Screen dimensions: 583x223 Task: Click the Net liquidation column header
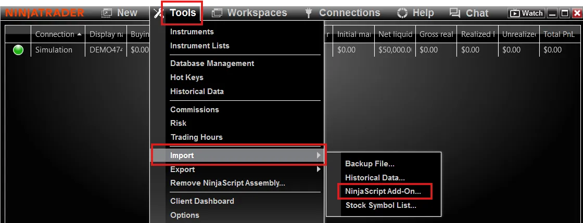click(395, 34)
